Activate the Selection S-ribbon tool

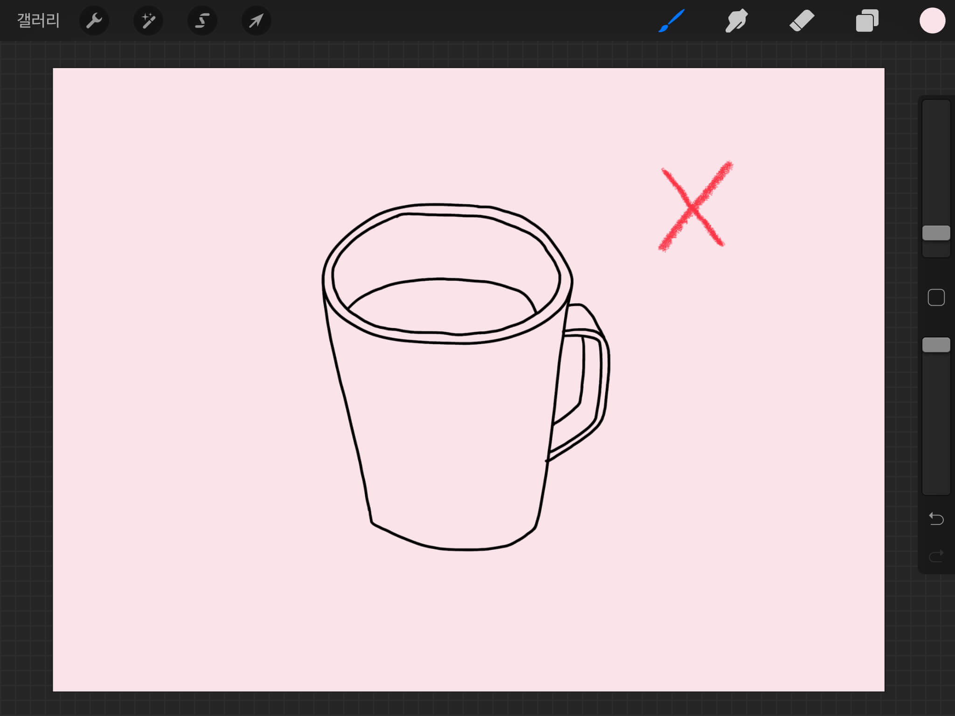click(202, 21)
